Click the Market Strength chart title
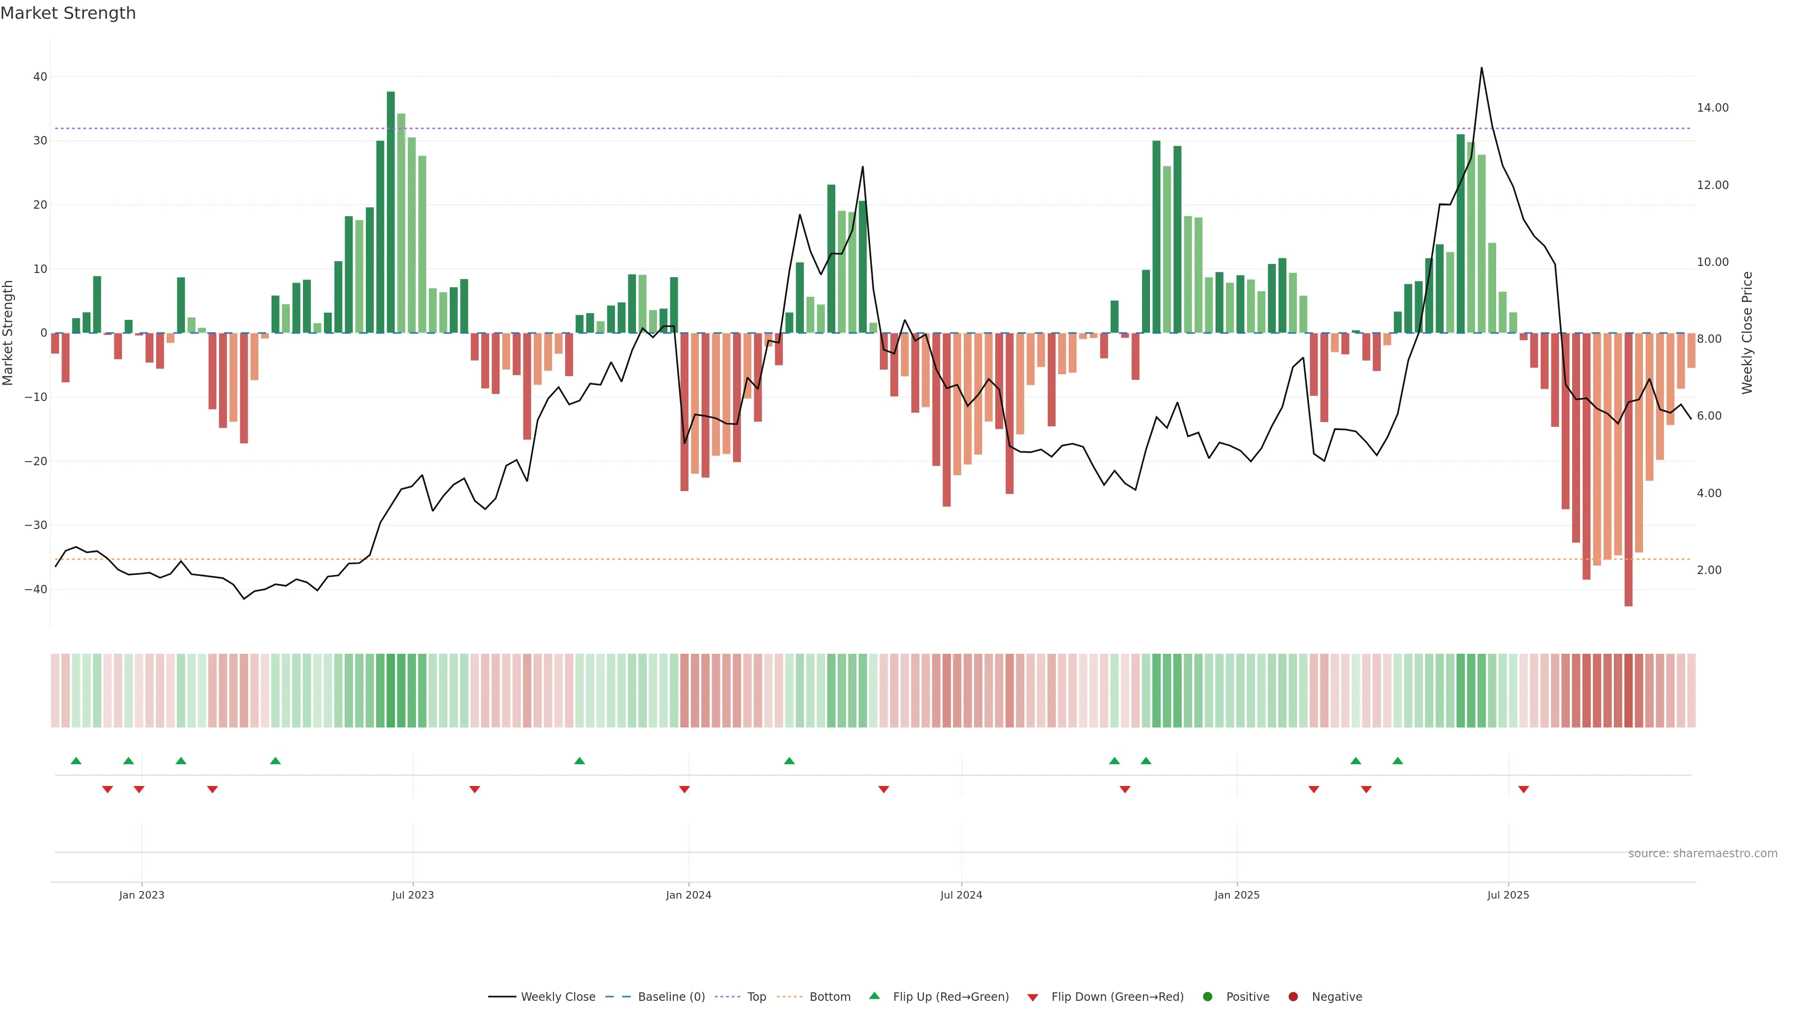 pos(68,13)
